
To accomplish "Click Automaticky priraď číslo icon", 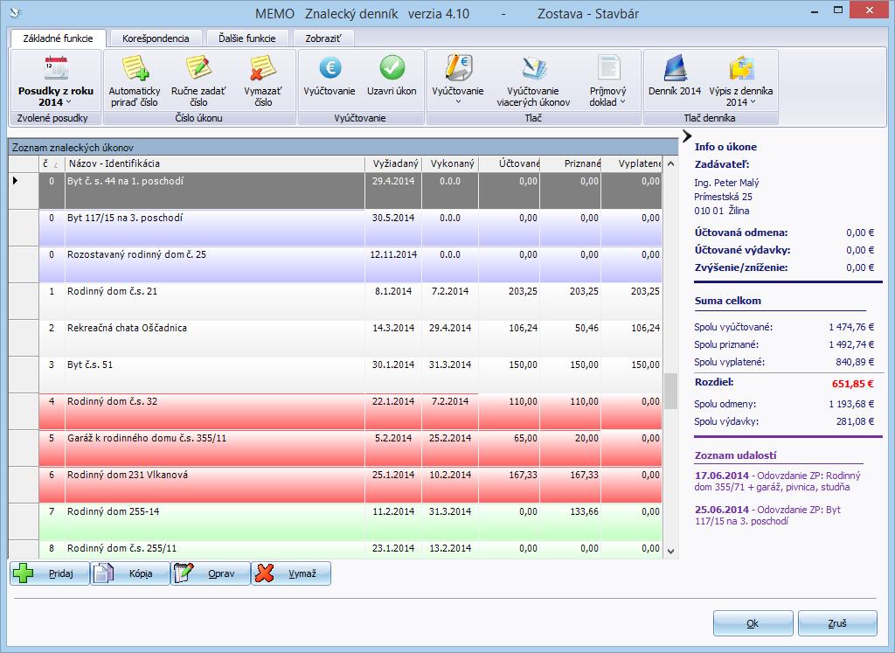I will coord(135,68).
